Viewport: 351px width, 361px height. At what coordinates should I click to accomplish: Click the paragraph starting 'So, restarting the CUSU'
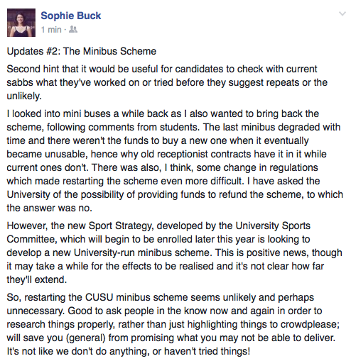click(173, 324)
